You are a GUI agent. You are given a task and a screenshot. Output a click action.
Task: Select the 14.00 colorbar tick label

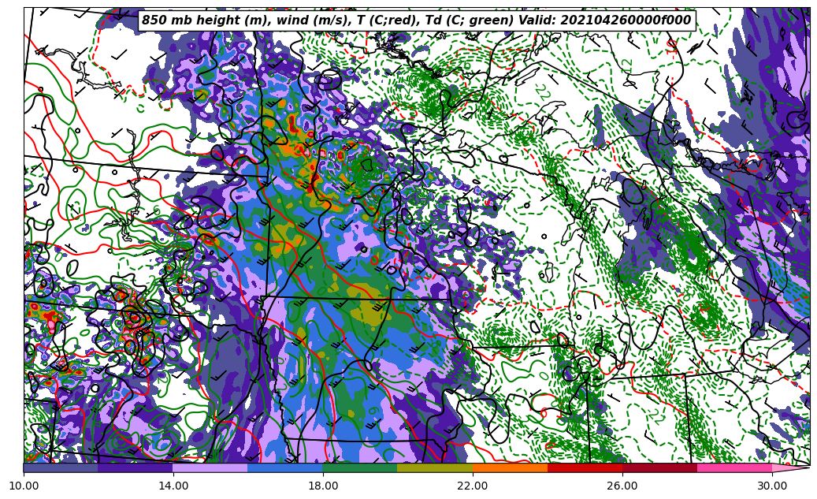173,486
